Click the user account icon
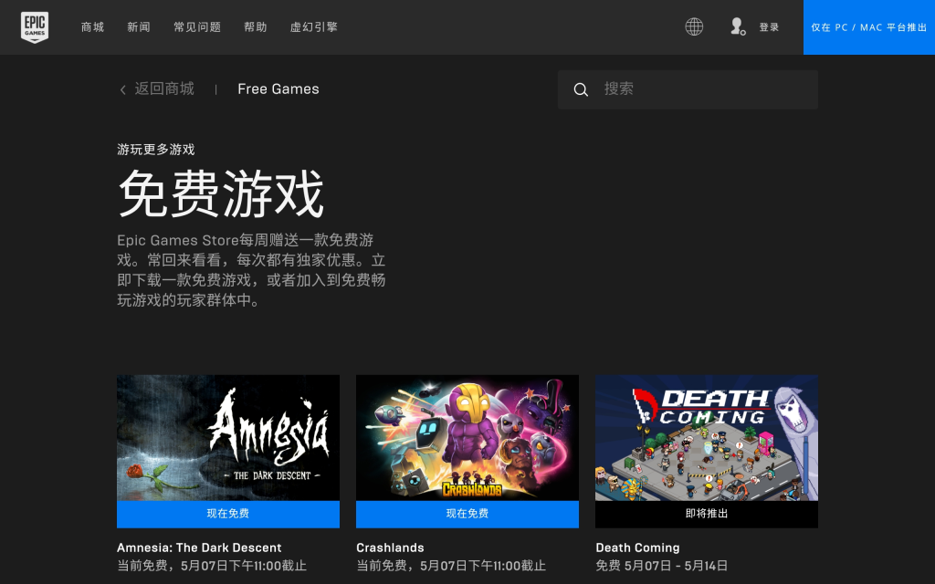 point(738,26)
